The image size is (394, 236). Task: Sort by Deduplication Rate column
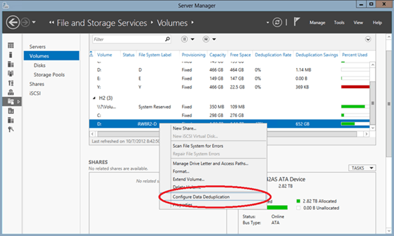coord(273,55)
